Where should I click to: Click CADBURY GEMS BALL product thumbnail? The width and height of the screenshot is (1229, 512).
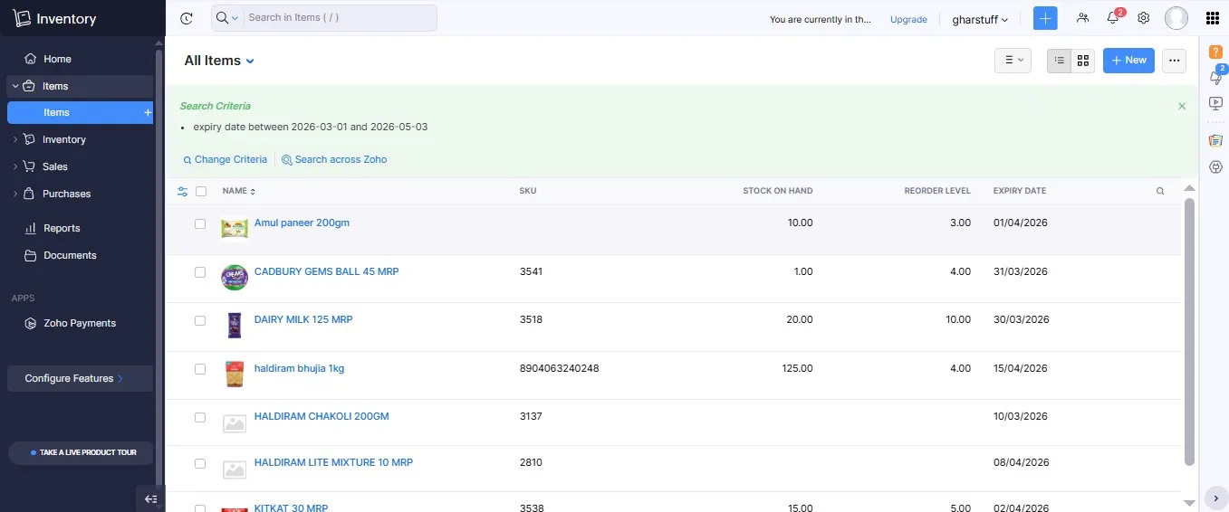coord(235,278)
